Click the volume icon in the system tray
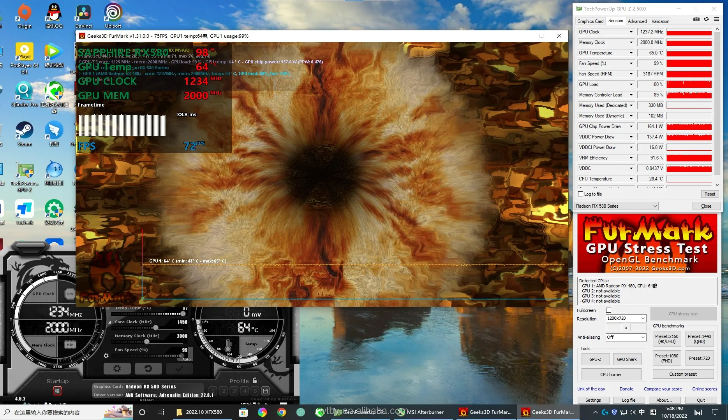The image size is (728, 420). point(632,412)
